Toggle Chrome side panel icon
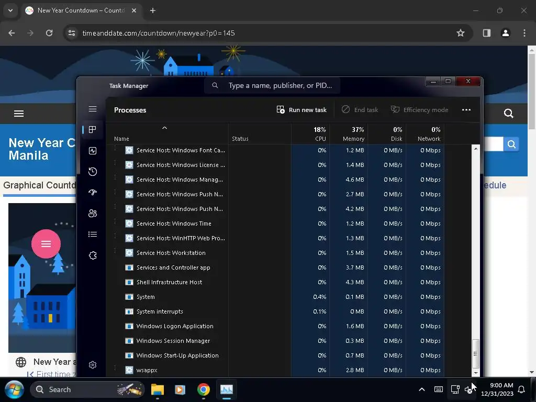 point(486,33)
